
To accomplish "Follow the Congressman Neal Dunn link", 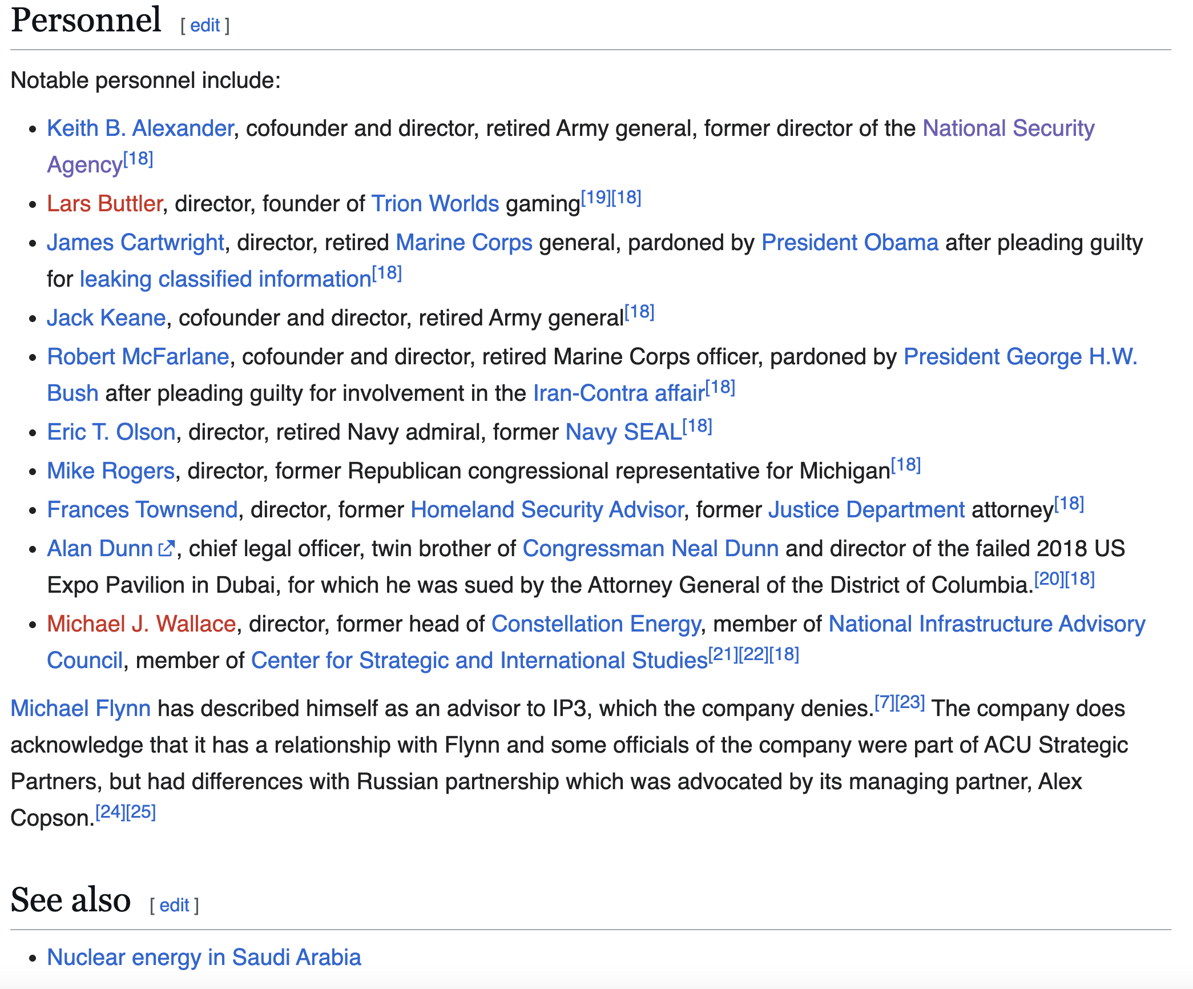I will click(651, 549).
